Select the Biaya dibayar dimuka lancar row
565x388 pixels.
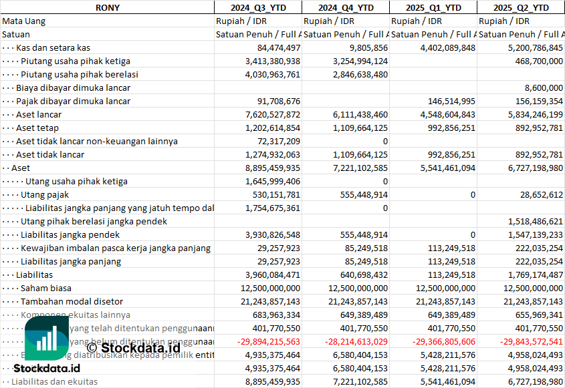point(73,87)
